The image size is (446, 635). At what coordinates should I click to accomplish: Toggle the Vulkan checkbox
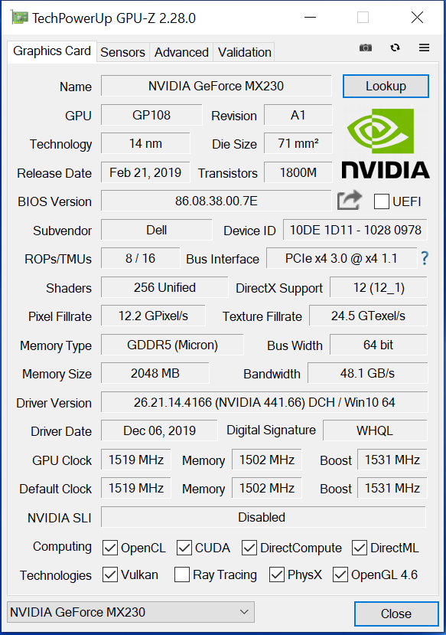coord(110,574)
